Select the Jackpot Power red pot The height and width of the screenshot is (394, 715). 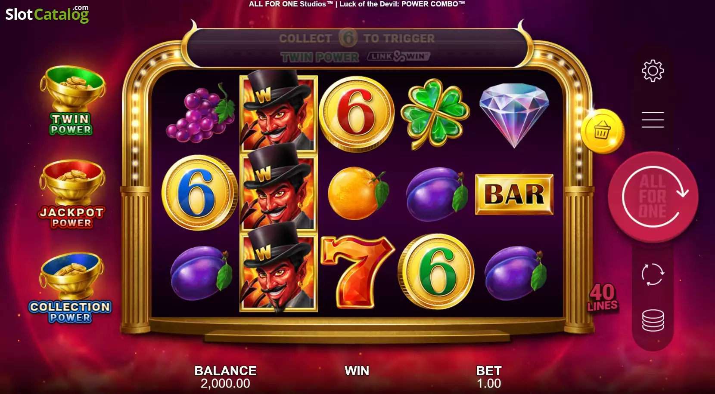point(72,194)
